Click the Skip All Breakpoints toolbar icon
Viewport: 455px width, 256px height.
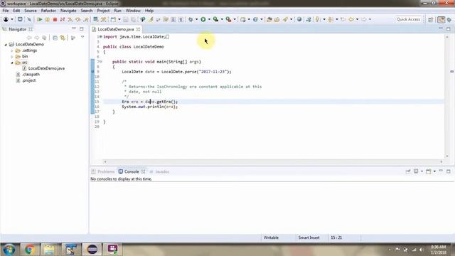tap(29, 19)
